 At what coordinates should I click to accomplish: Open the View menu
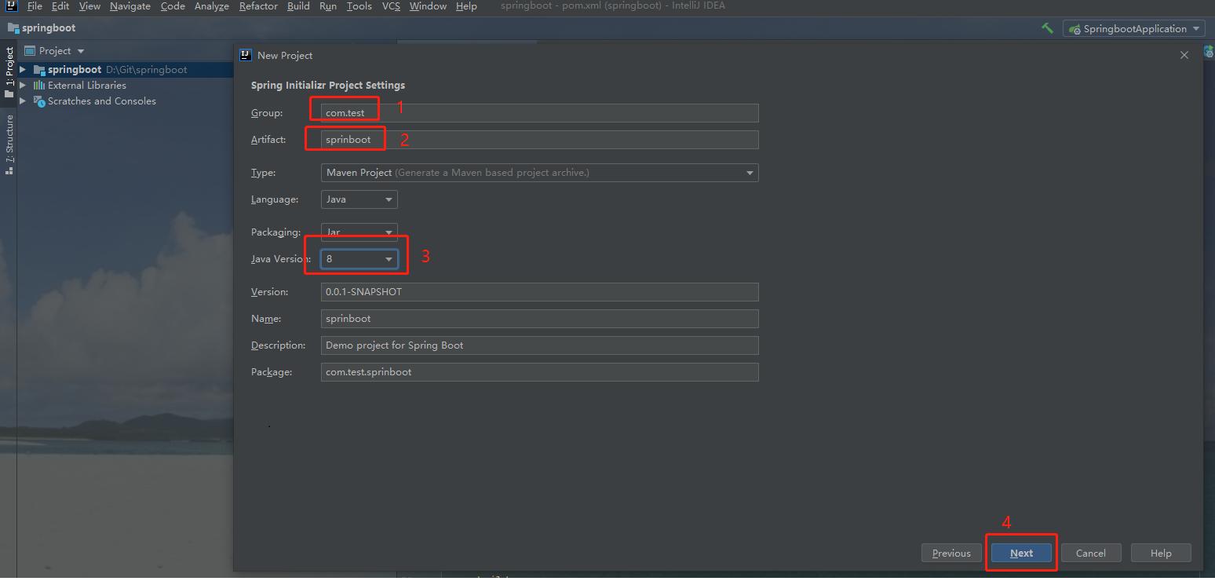point(89,6)
